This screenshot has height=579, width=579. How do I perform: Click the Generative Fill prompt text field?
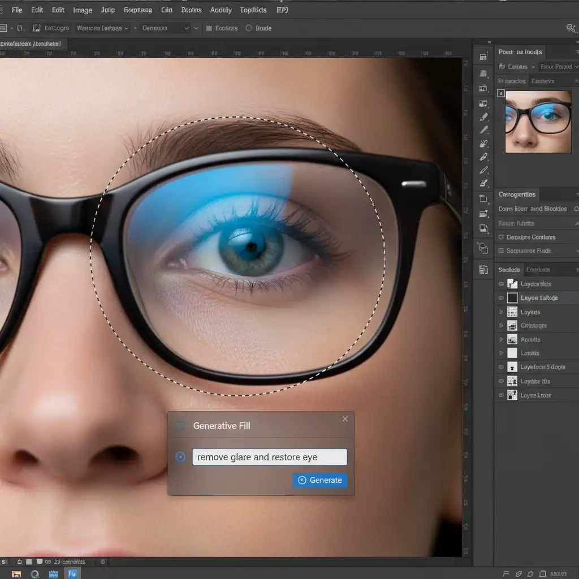[269, 457]
